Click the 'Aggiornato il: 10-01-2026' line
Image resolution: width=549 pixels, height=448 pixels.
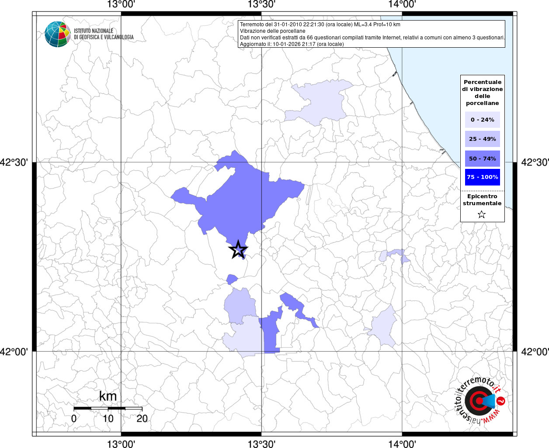pos(292,44)
